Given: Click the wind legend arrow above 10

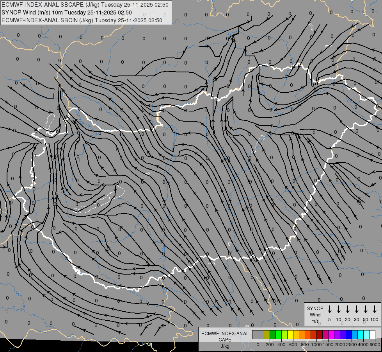Looking at the screenshot, I should coord(339,309).
